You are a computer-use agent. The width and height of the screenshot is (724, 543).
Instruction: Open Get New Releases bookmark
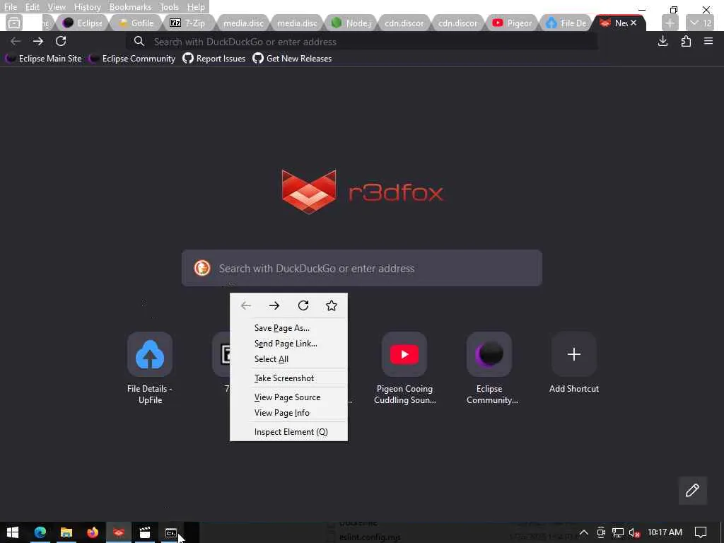[292, 59]
